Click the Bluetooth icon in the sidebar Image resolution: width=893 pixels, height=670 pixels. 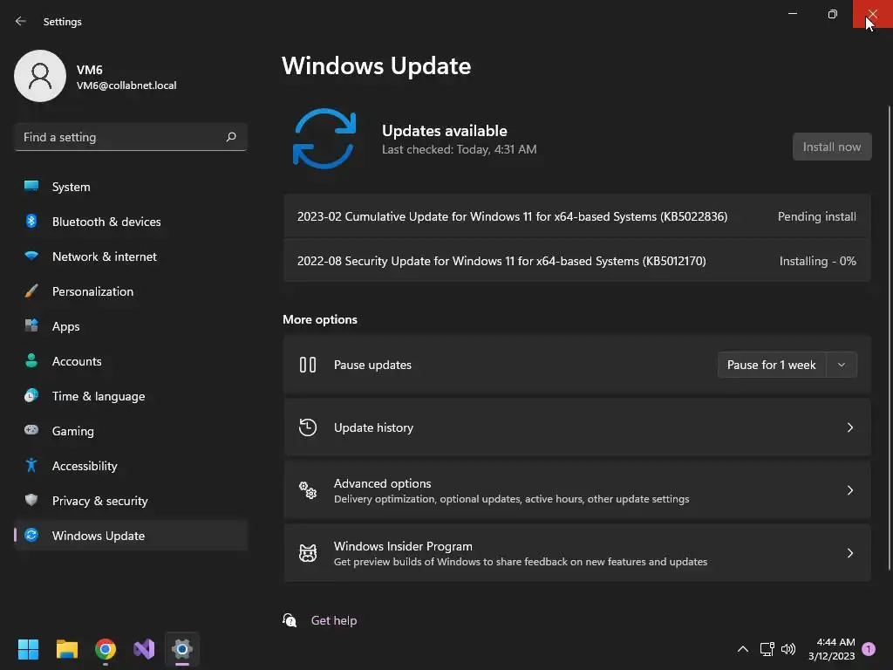click(x=31, y=221)
